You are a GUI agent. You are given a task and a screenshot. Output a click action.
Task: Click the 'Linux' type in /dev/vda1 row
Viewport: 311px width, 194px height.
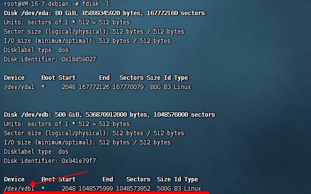point(182,87)
